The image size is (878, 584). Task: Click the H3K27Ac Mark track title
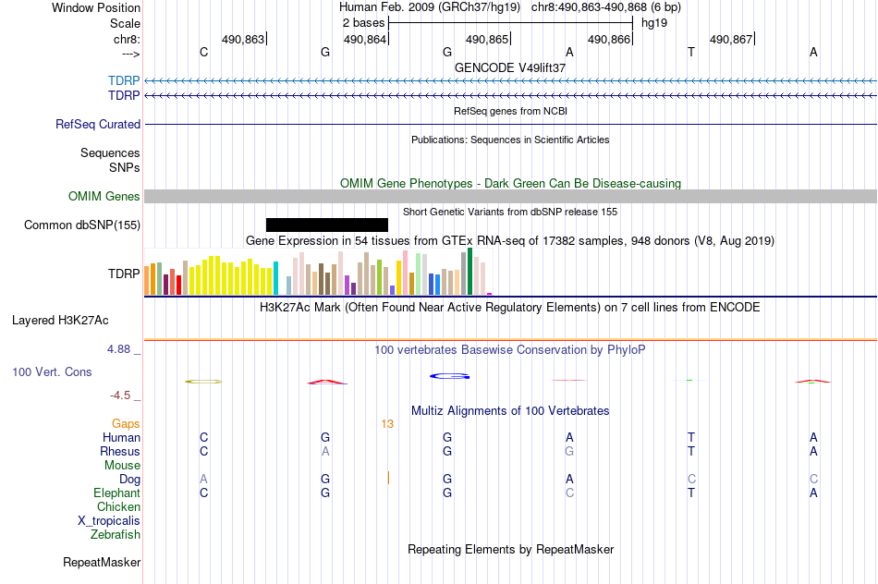[x=510, y=308]
